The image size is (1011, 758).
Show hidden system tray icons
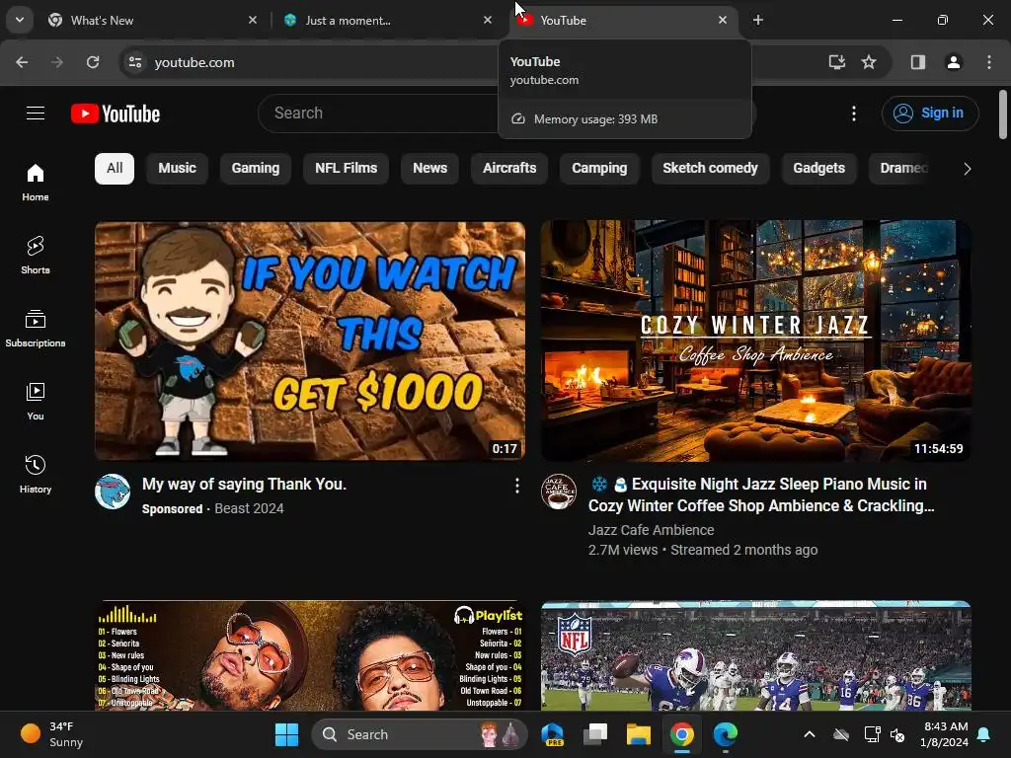pos(810,734)
